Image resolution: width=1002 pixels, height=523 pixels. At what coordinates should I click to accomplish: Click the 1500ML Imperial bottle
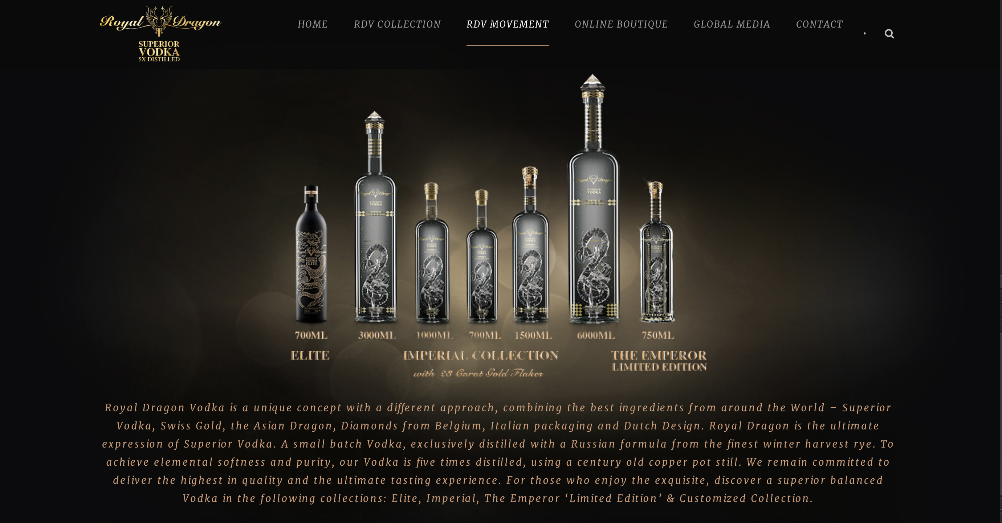(530, 244)
